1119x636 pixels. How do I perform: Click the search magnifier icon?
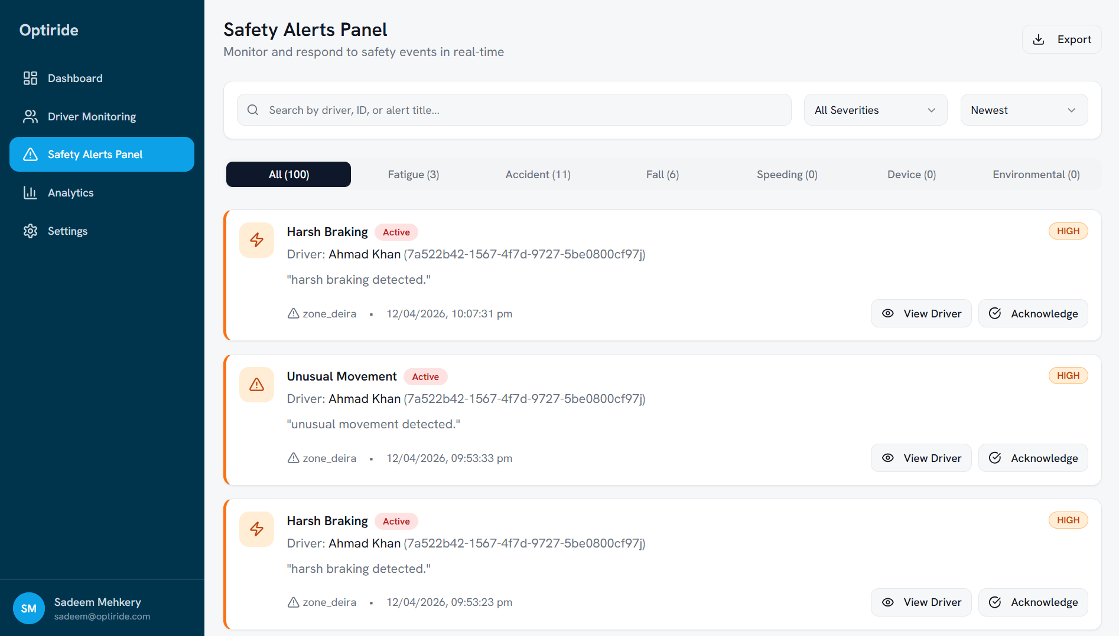[x=253, y=110]
